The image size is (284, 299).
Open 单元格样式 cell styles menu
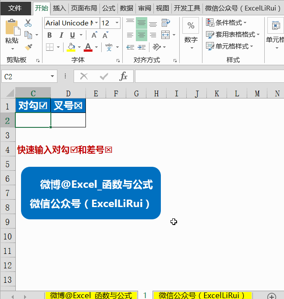(229, 46)
